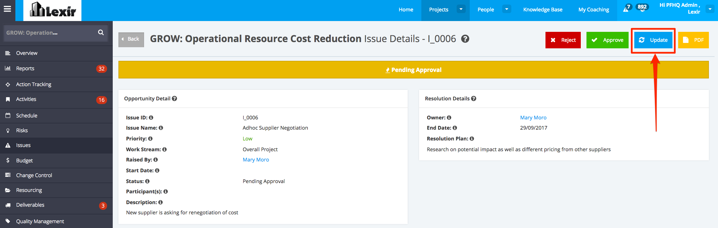
Task: Click the search magnifier icon in sidebar
Action: 101,32
